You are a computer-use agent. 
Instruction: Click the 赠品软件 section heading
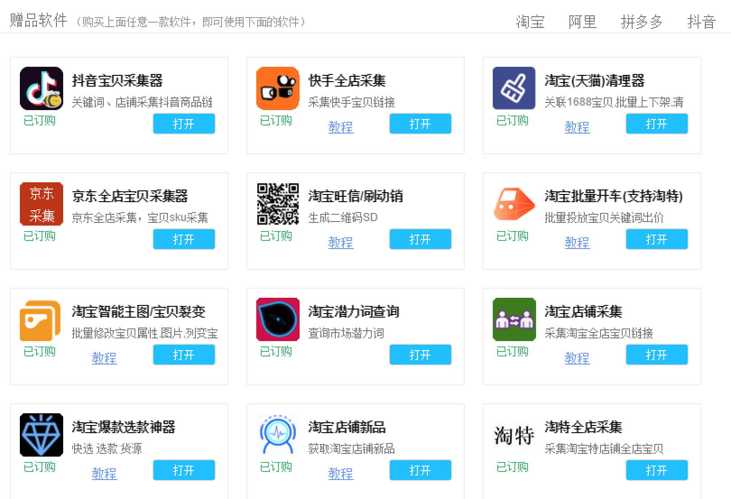38,20
